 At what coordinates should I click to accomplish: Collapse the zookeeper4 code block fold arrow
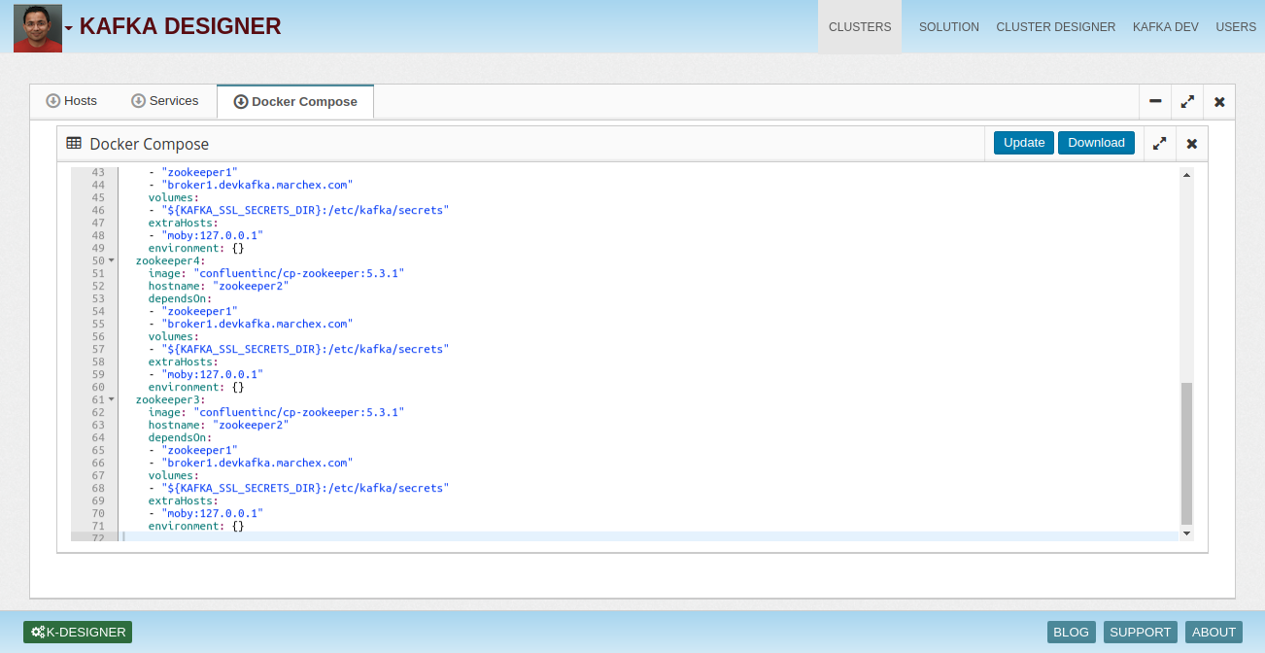(112, 260)
